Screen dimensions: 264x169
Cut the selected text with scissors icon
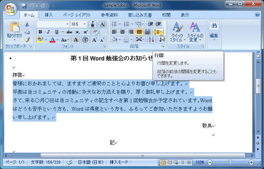tap(27, 24)
